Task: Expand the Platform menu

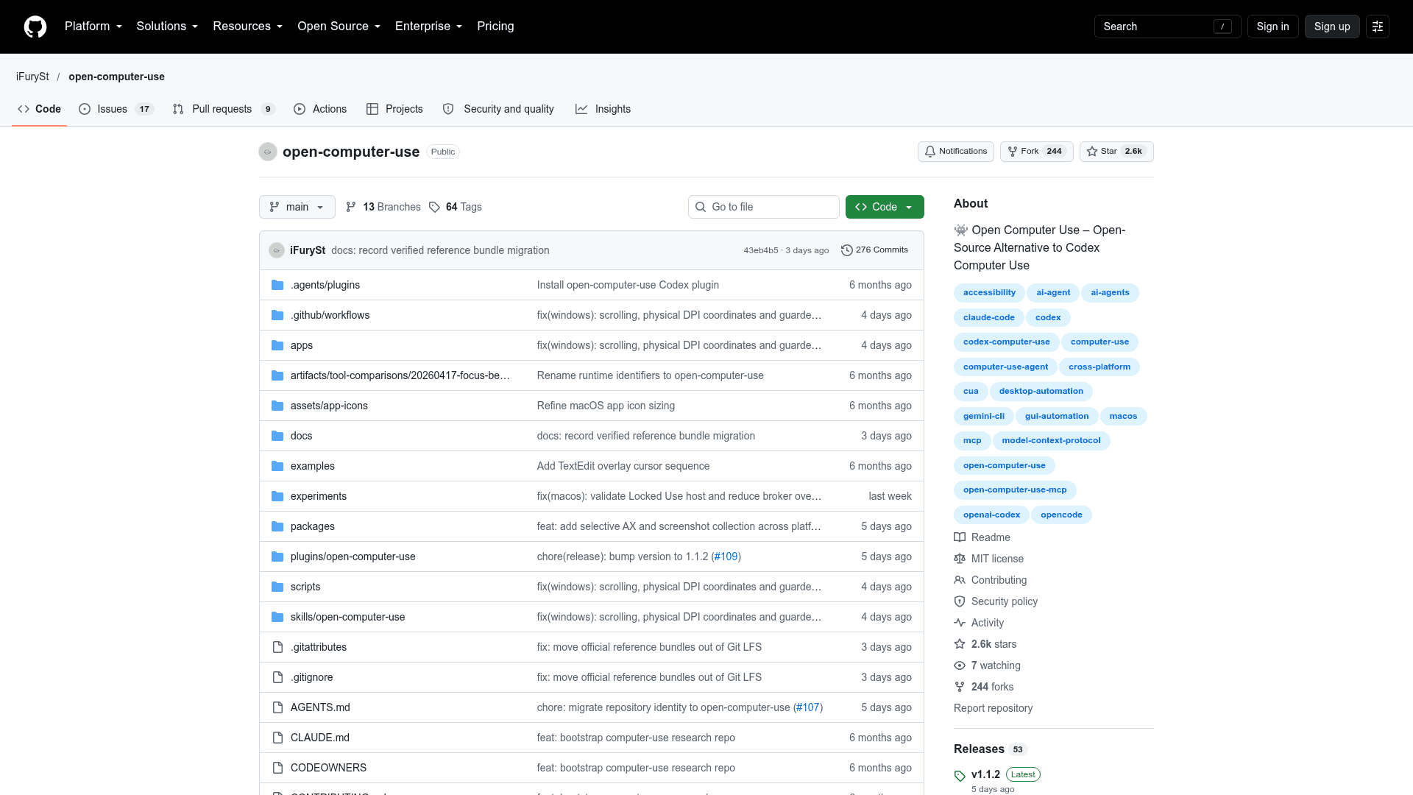Action: click(x=93, y=26)
